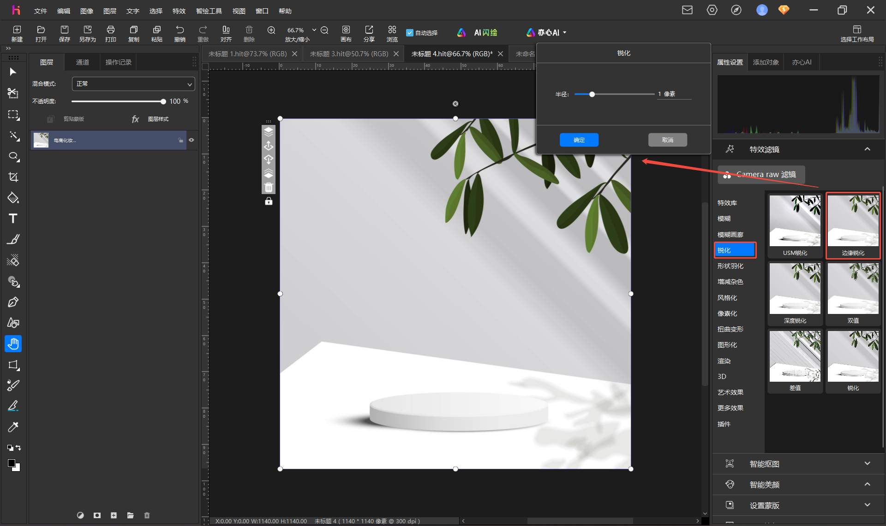Click the 浏览 browse icon
Screen dimensions: 886x526
click(392, 33)
